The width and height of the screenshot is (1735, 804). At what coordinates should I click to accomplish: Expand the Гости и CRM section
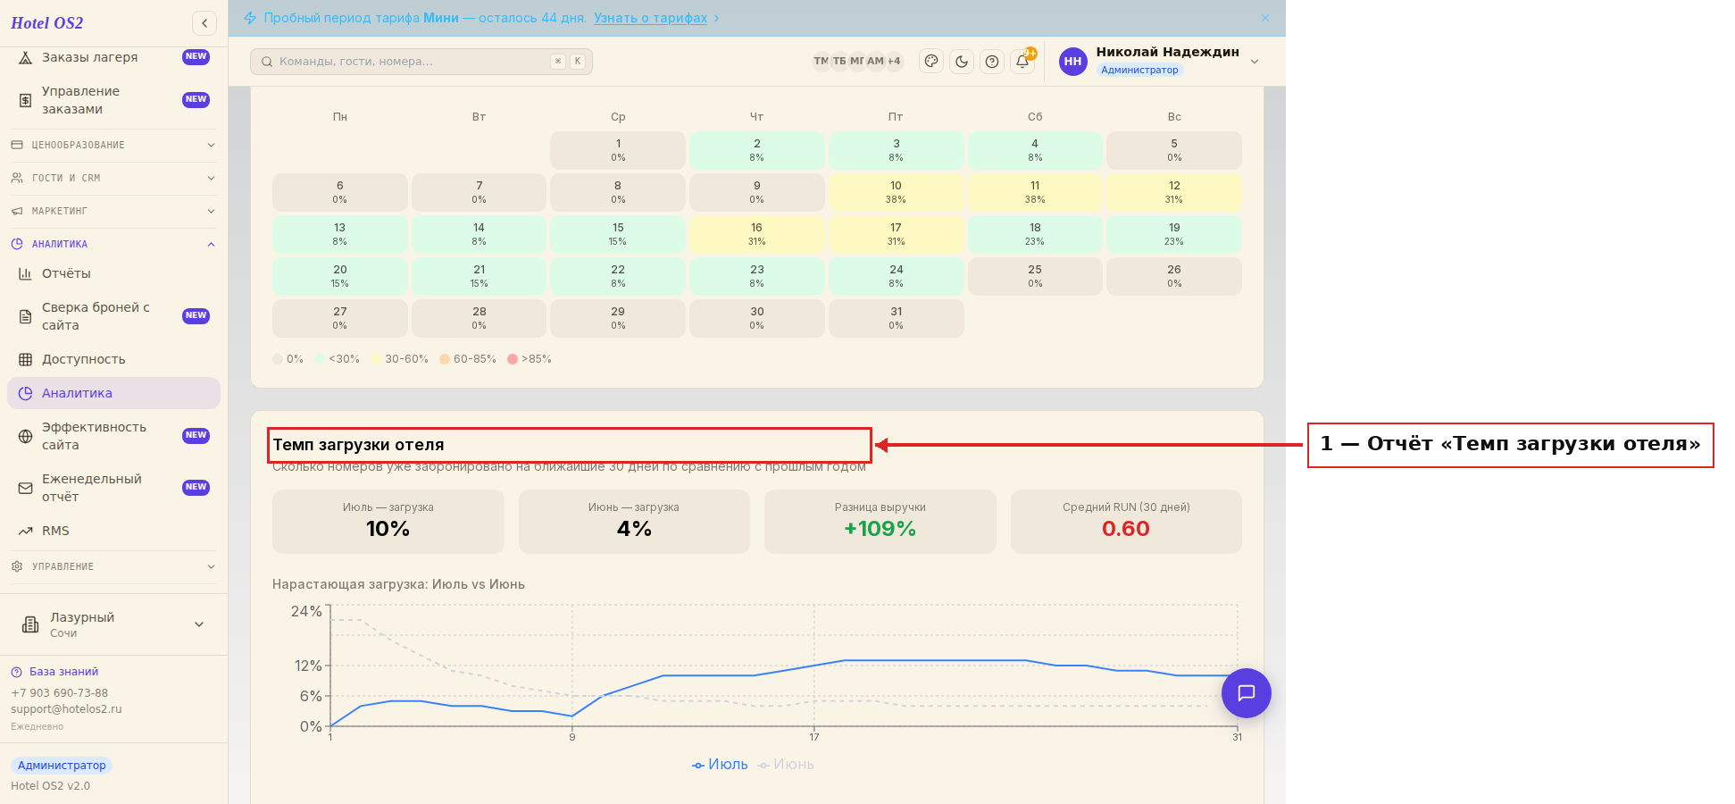pos(113,178)
